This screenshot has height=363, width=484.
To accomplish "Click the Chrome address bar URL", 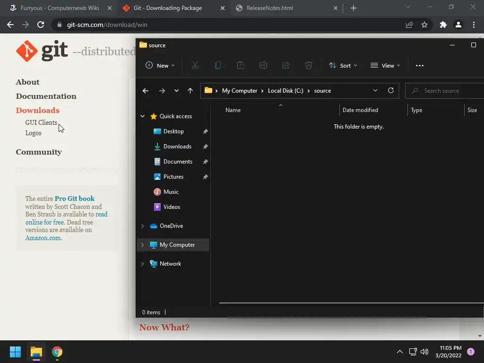I will click(x=107, y=25).
